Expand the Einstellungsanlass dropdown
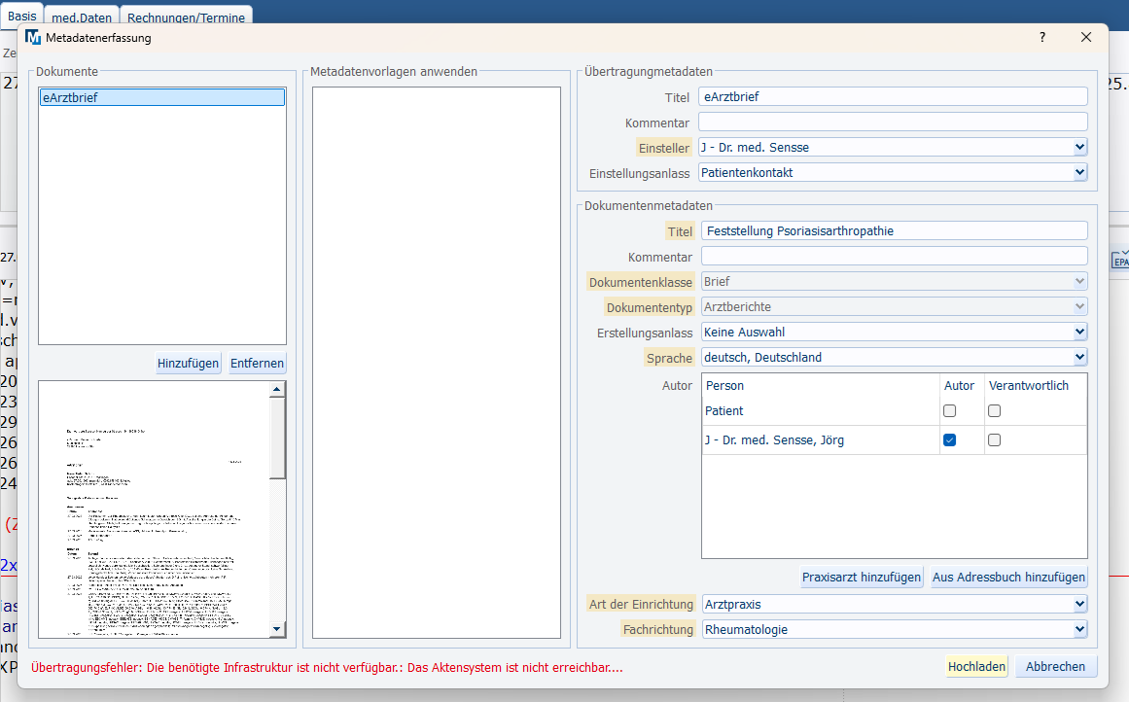Screen dimensions: 1129x702 1079,173
